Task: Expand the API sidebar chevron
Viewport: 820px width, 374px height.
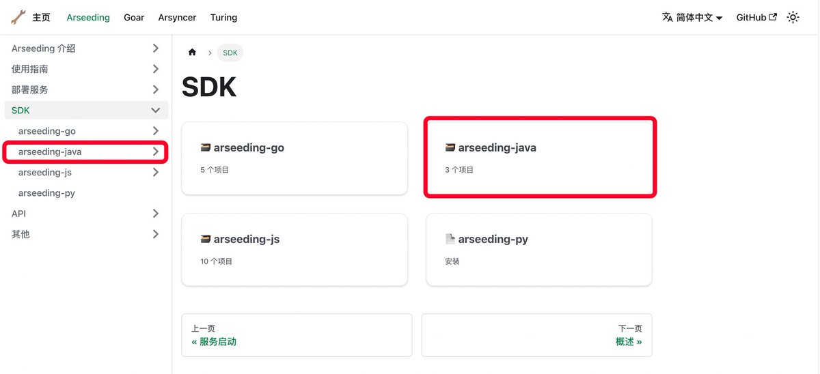Action: 156,214
